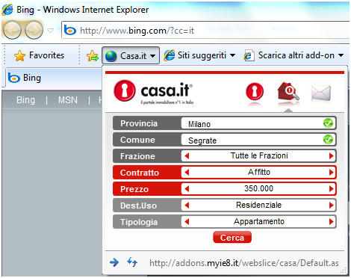Open the Favorites star button

pyautogui.click(x=39, y=55)
